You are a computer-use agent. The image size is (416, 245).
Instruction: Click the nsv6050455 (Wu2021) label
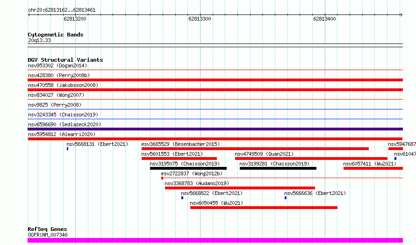pos(217,203)
